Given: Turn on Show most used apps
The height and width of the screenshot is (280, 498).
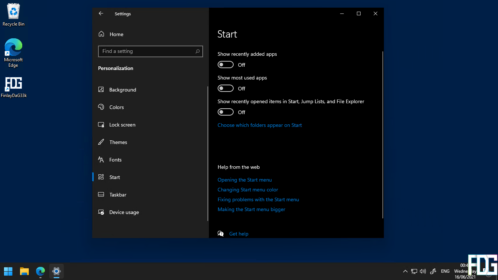Looking at the screenshot, I should pyautogui.click(x=226, y=89).
